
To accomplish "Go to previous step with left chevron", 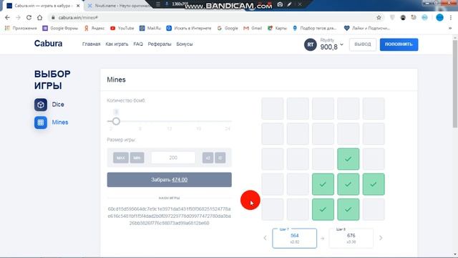I will point(265,238).
